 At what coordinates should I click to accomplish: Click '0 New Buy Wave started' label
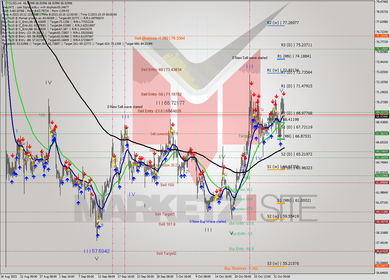(x=208, y=222)
